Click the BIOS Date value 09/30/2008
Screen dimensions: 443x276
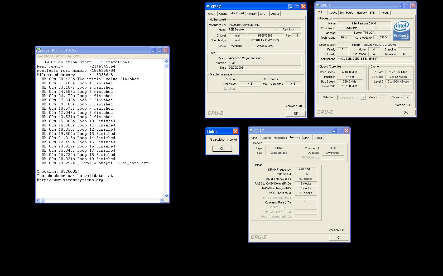265,68
